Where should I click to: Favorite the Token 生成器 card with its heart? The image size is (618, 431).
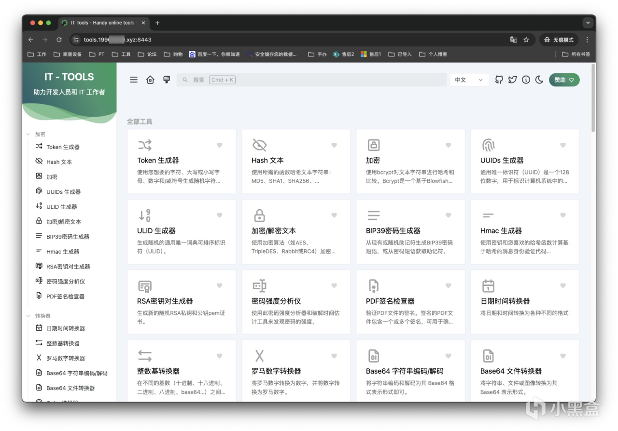219,145
